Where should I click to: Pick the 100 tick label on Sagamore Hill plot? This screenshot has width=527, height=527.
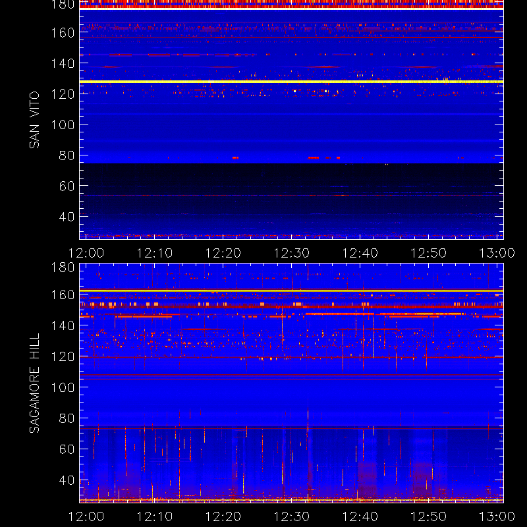coord(63,387)
